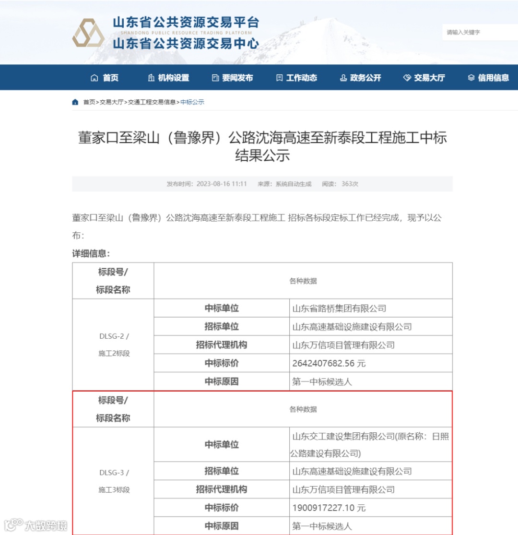The width and height of the screenshot is (518, 535).
Task: Click the news icon beside 要闻发布
Action: click(215, 78)
